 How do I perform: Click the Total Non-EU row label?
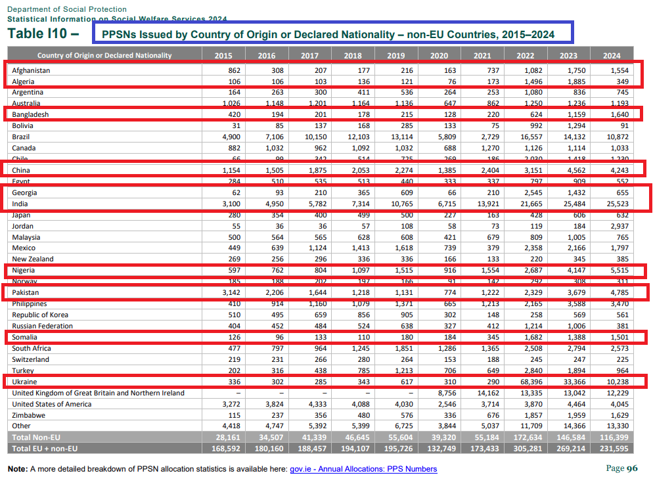[x=36, y=437]
